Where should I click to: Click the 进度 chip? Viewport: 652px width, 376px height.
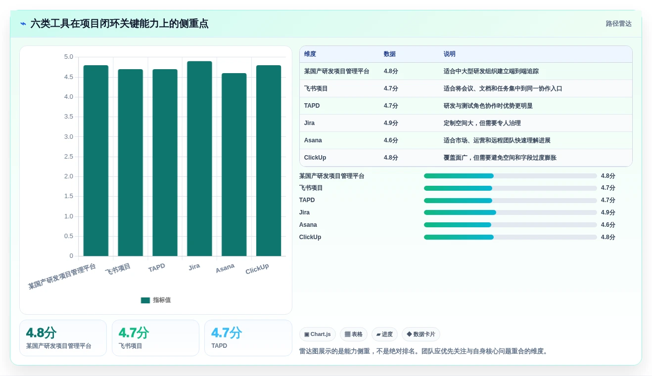[384, 334]
